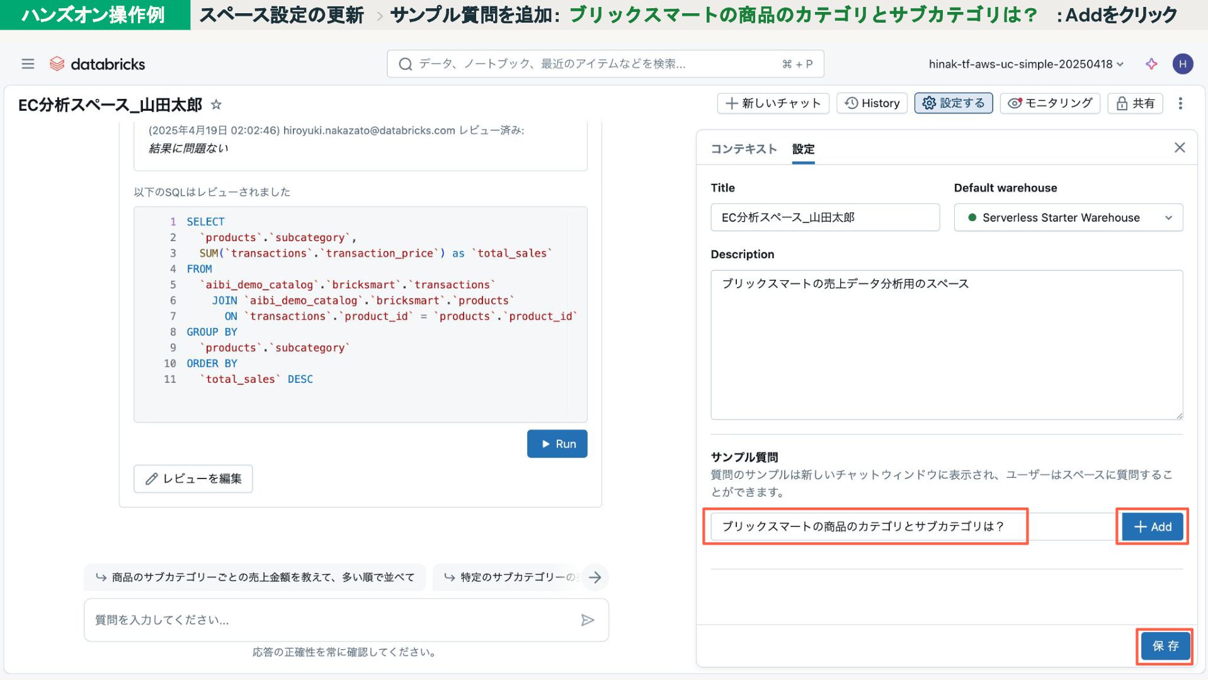Click the search magnifier icon
The width and height of the screenshot is (1208, 680).
pos(405,64)
